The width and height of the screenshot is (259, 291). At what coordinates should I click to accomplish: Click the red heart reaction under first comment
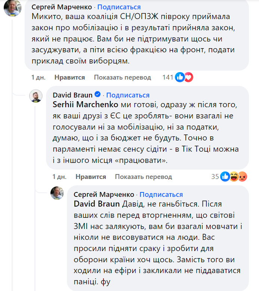coord(189,77)
